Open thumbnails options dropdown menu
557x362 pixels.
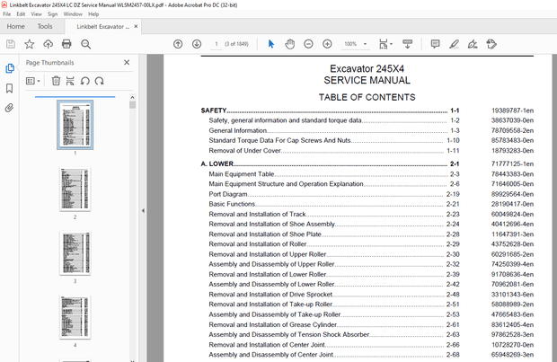click(33, 81)
